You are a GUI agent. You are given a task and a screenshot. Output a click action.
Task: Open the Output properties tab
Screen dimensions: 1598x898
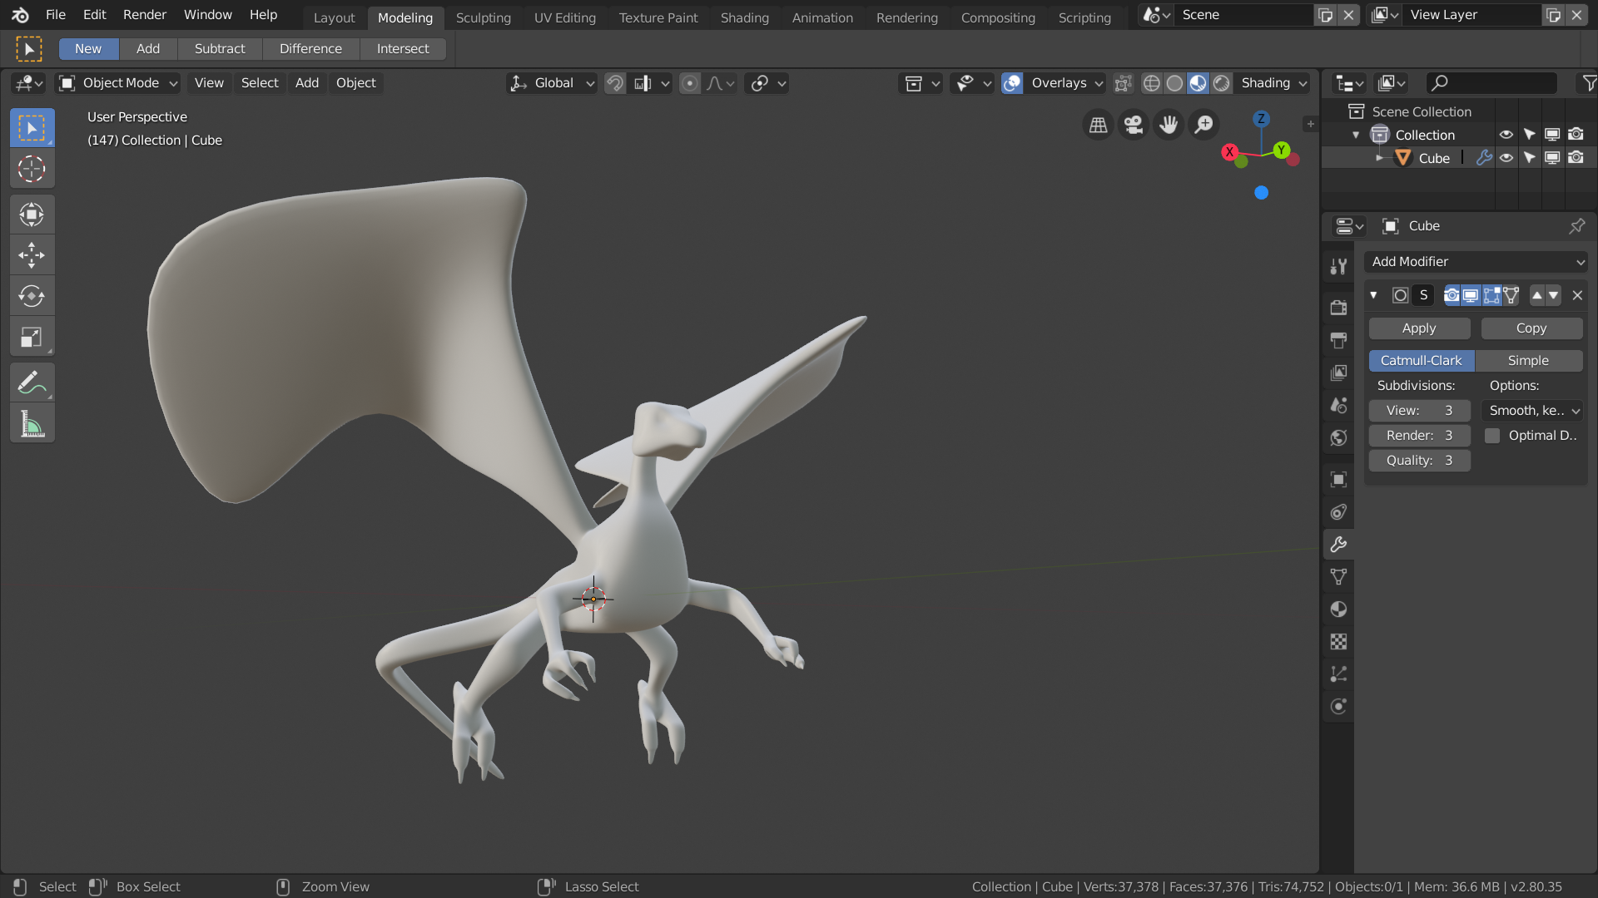(1338, 340)
